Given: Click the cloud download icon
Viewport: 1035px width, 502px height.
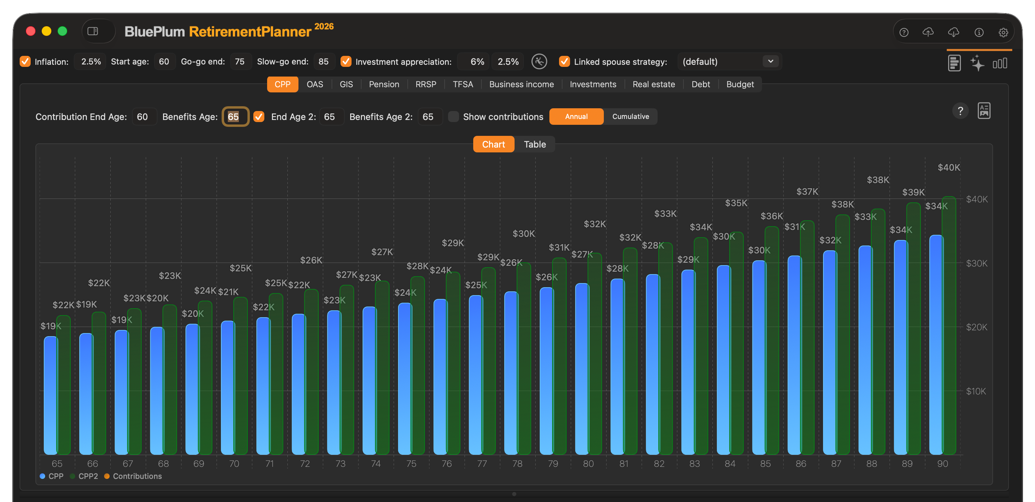Looking at the screenshot, I should tap(953, 32).
